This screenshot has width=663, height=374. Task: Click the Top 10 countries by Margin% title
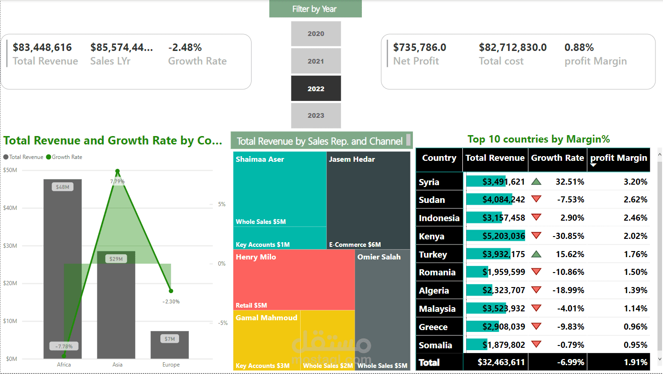(539, 139)
